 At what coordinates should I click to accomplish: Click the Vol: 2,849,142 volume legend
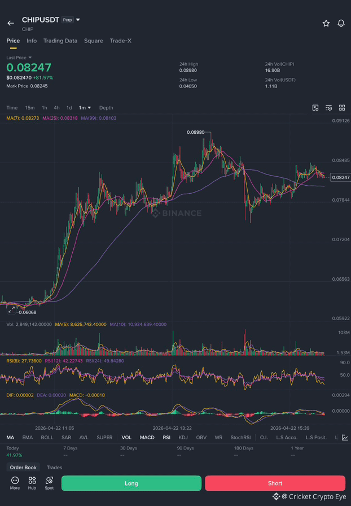coord(29,324)
